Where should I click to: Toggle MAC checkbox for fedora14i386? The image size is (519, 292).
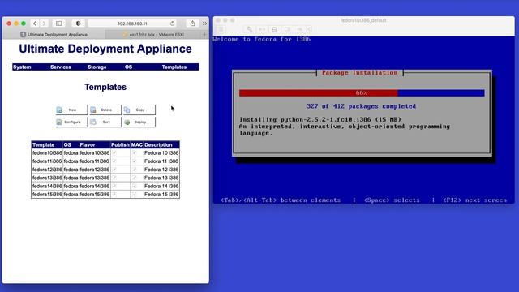pos(135,186)
